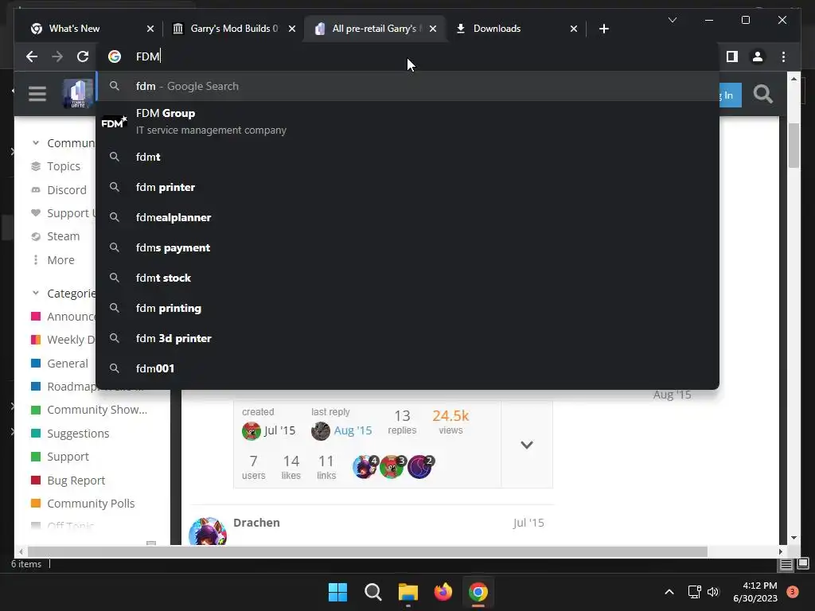Image resolution: width=815 pixels, height=611 pixels.
Task: Choose the 'fdms payment' suggestion
Action: [407, 247]
